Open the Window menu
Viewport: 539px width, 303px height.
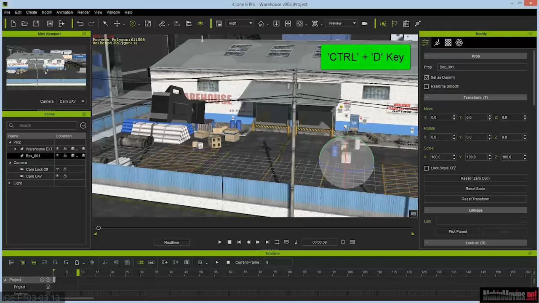click(x=113, y=12)
